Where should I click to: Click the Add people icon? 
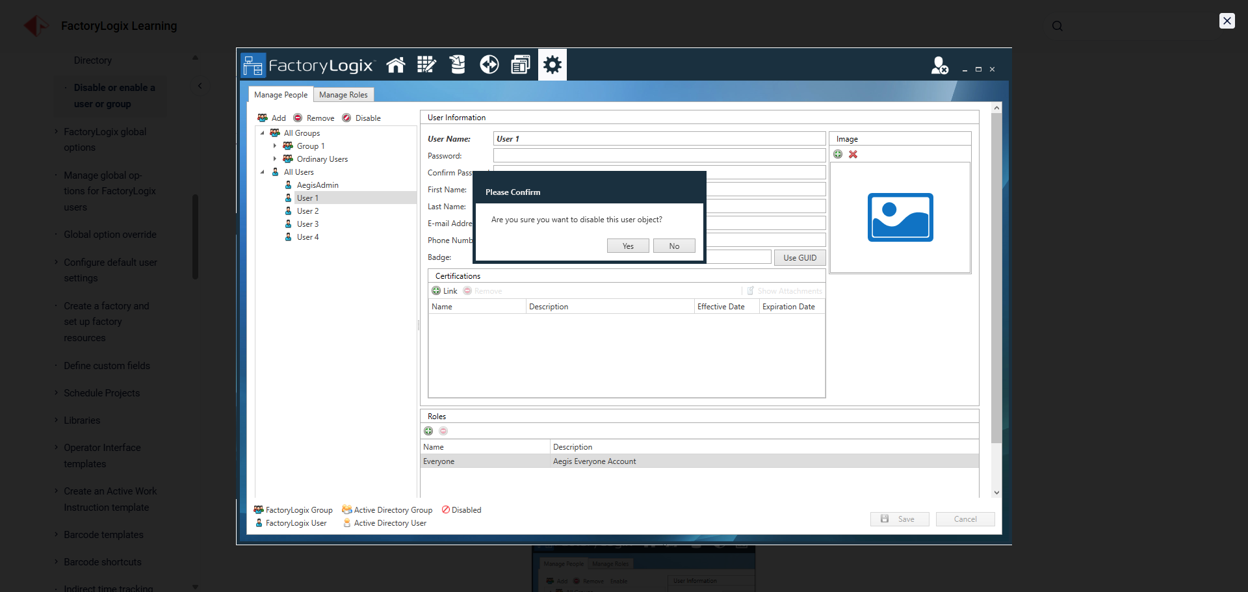click(x=263, y=118)
